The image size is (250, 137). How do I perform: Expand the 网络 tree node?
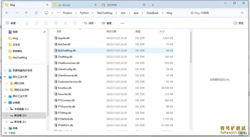pyautogui.click(x=5, y=128)
